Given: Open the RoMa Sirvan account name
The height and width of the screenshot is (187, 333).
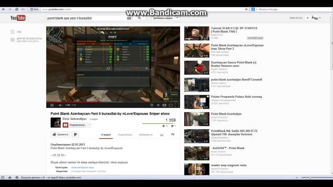Looking at the screenshot, I should 296,18.
